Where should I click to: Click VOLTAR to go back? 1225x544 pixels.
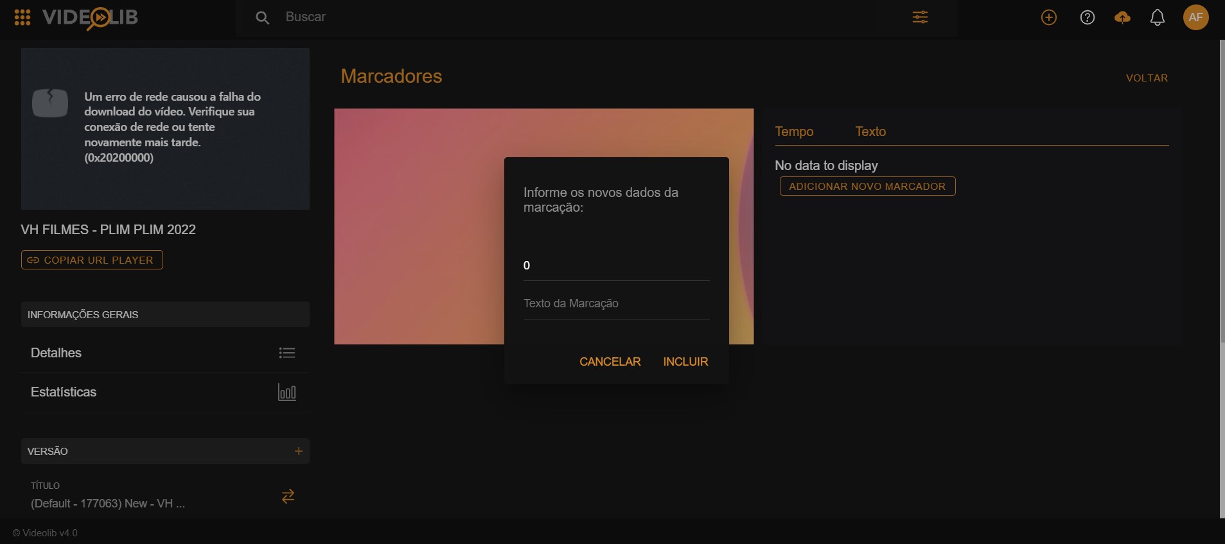[1147, 78]
